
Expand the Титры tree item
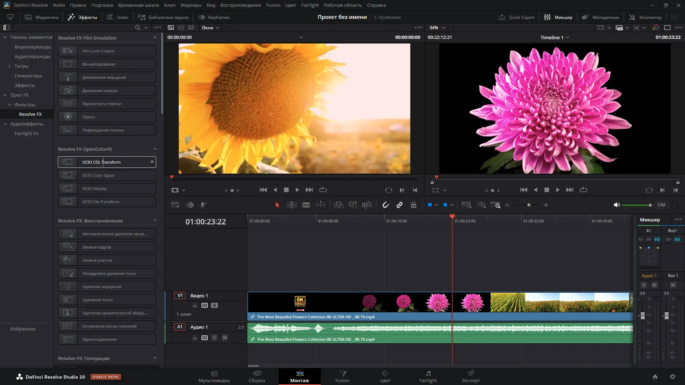click(10, 66)
